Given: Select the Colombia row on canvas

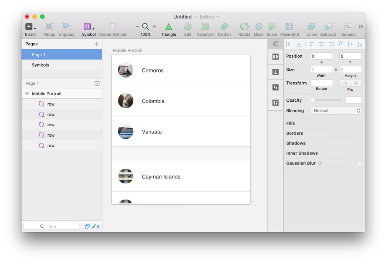Looking at the screenshot, I should [181, 101].
